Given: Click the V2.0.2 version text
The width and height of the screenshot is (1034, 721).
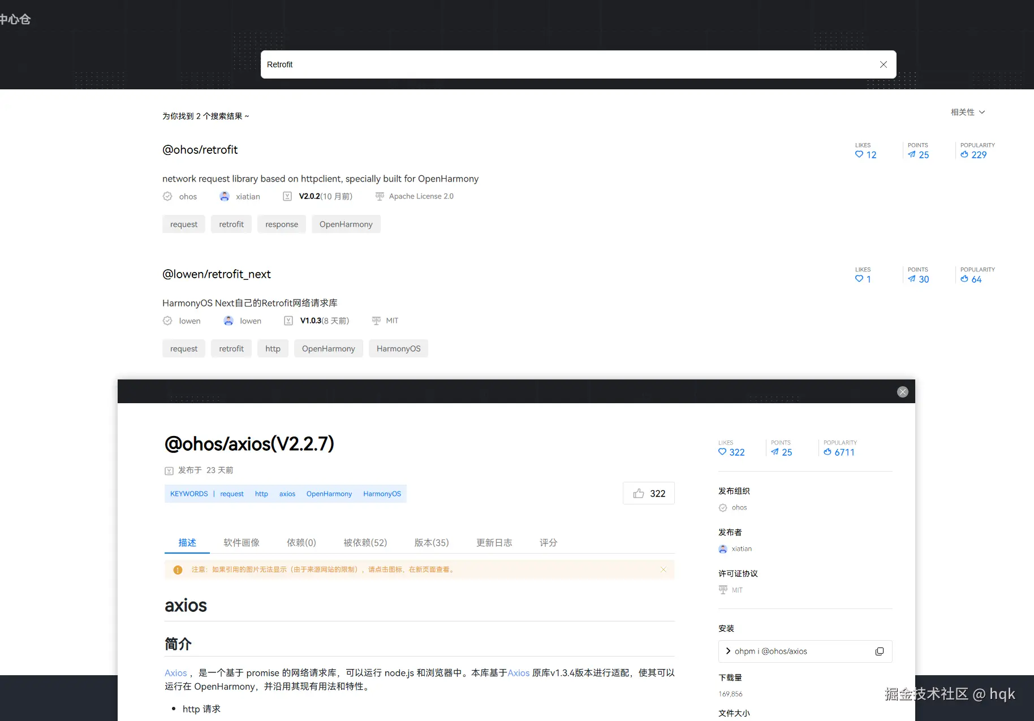Looking at the screenshot, I should [x=309, y=196].
